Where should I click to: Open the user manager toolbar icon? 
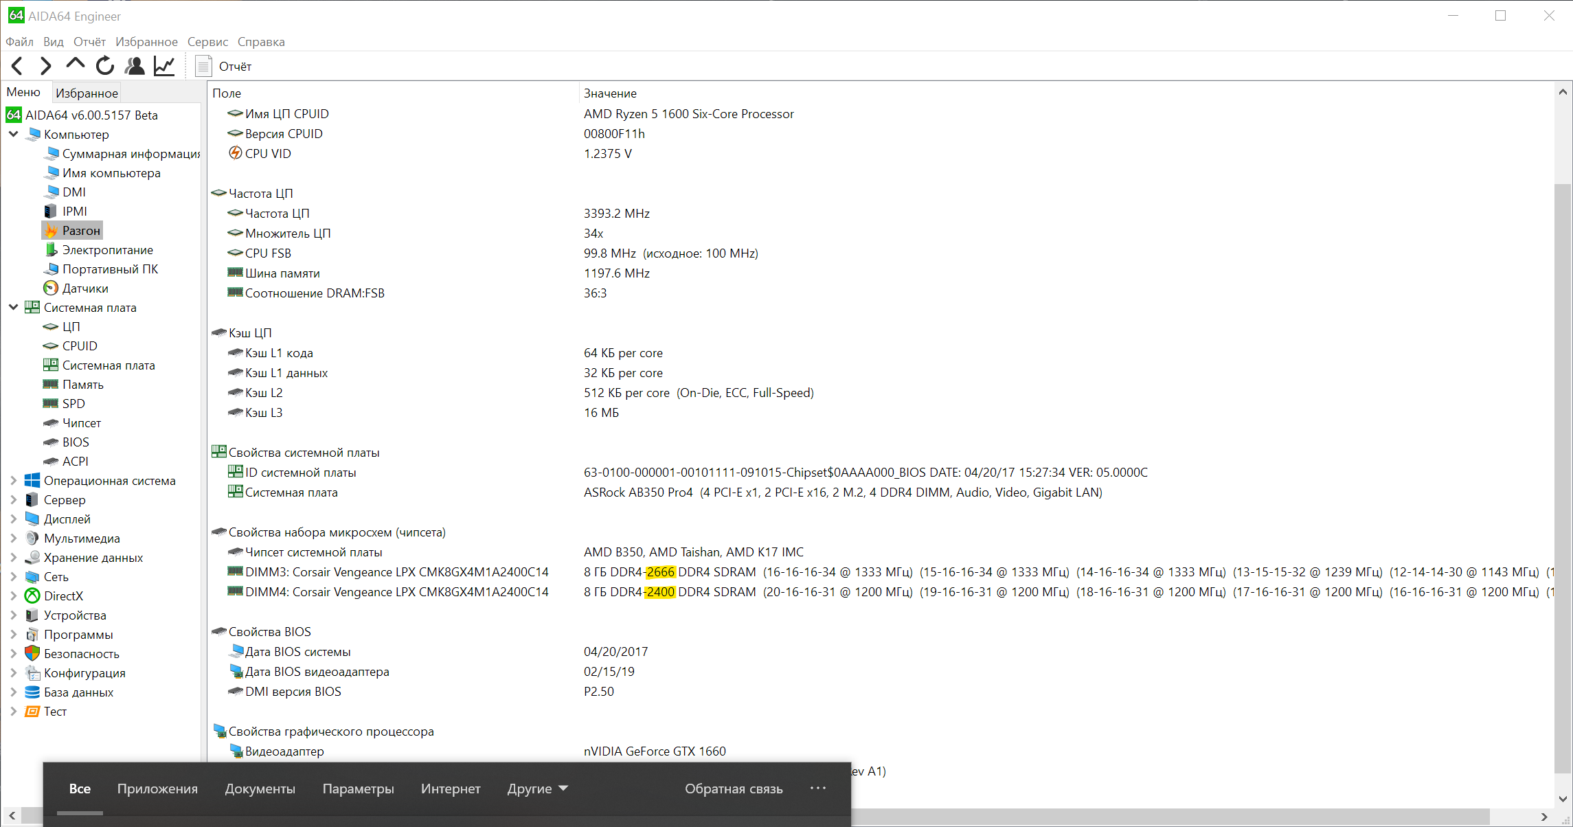[x=135, y=66]
